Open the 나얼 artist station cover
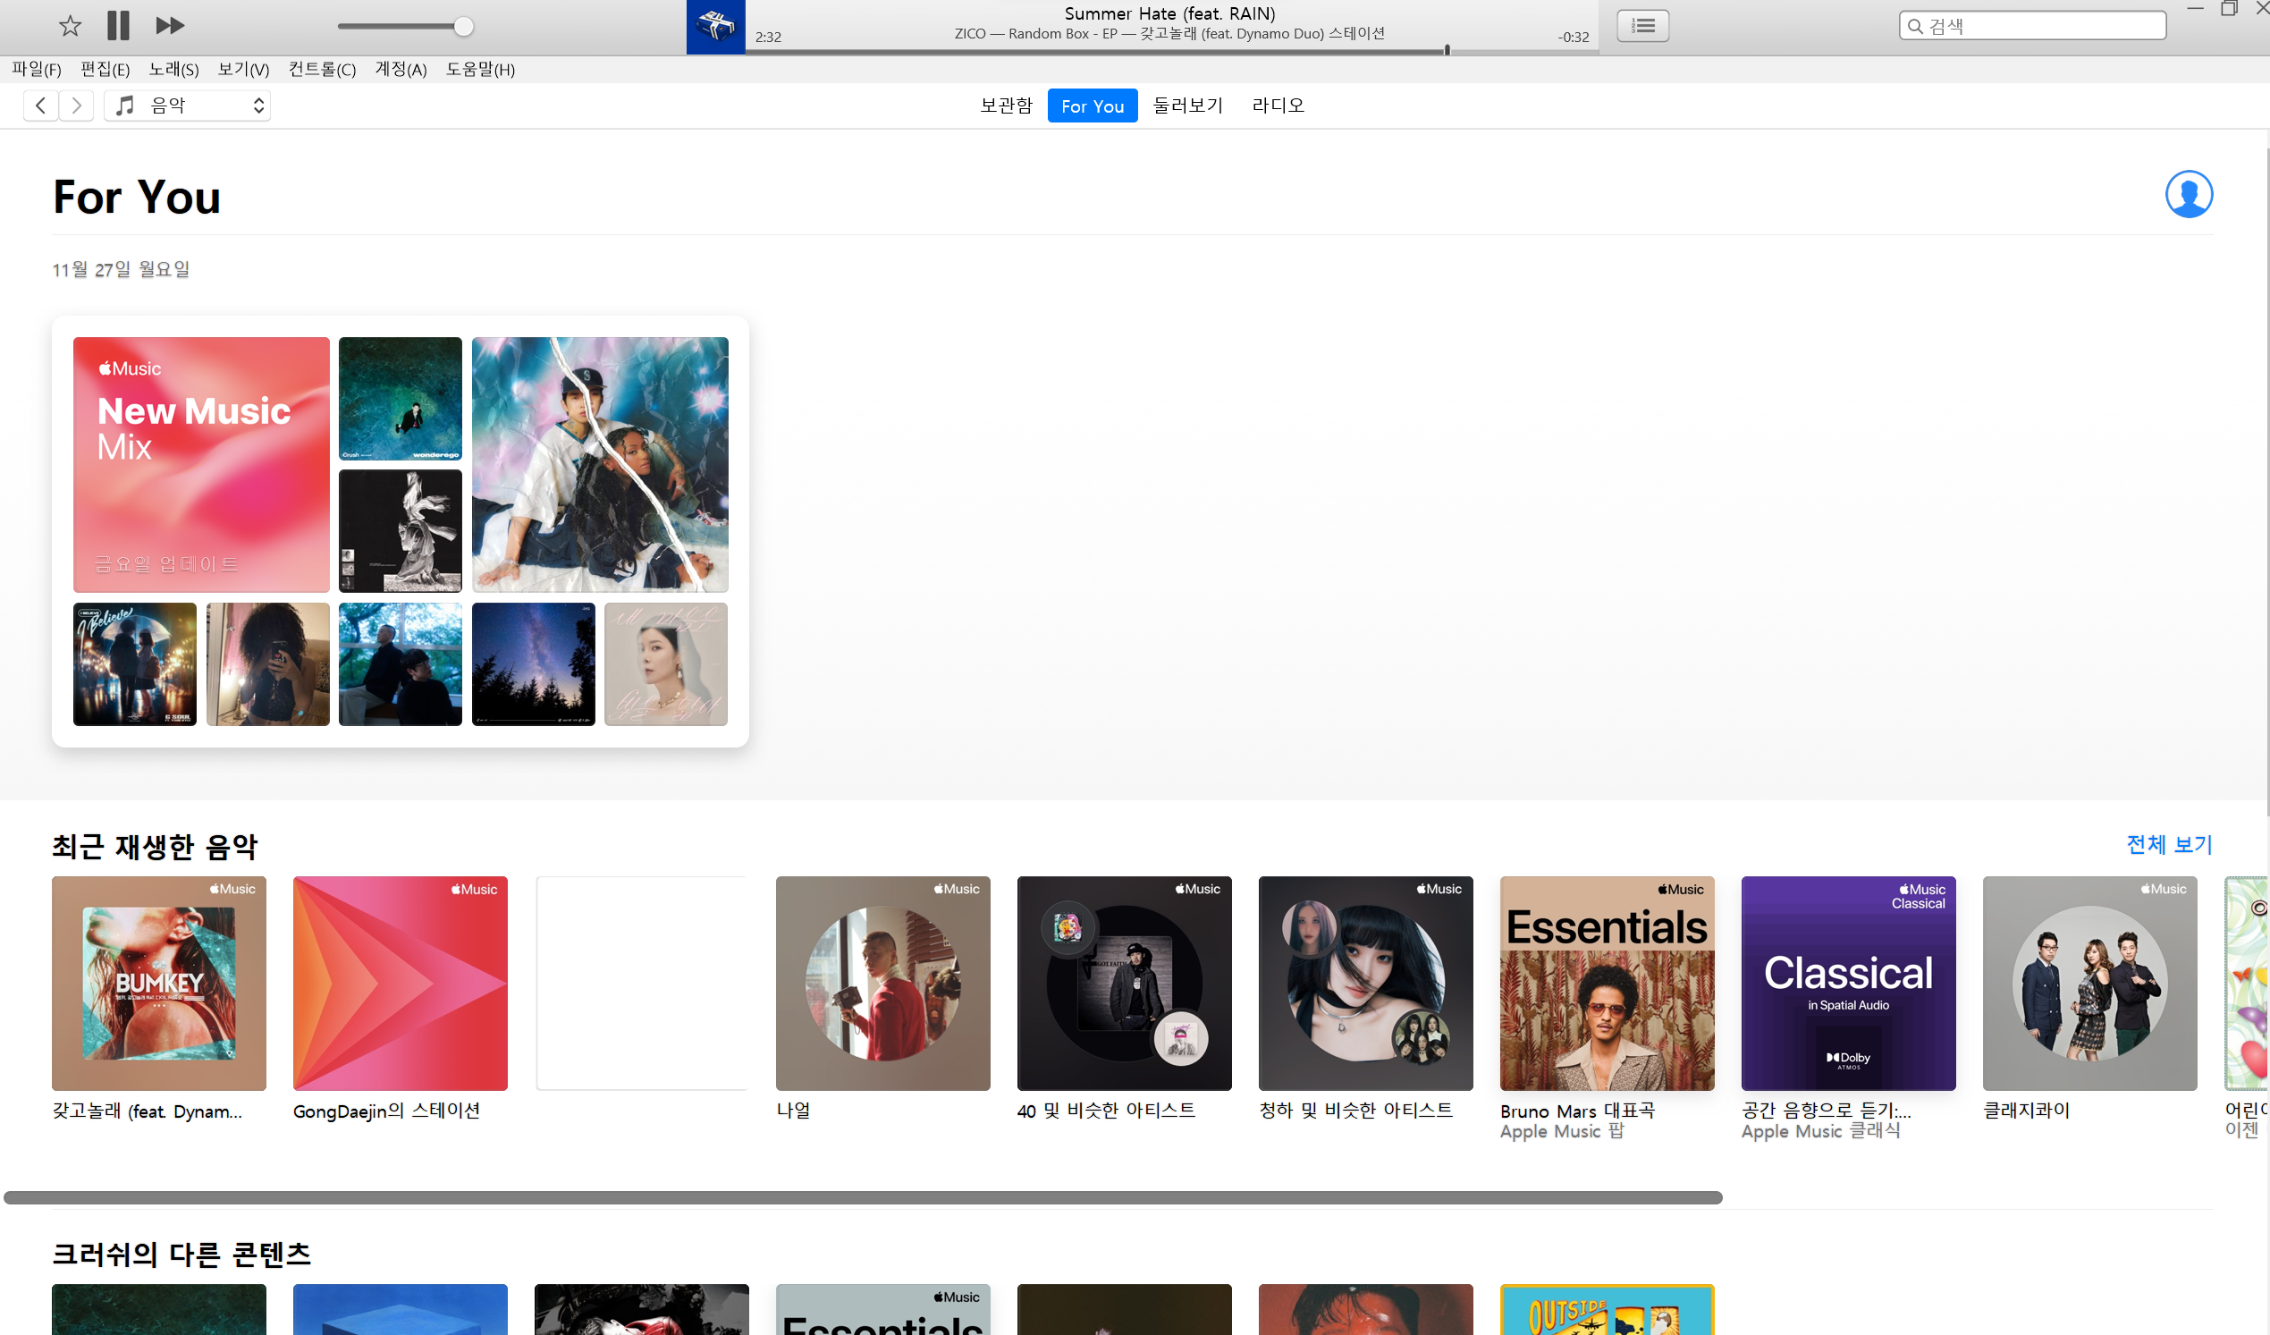This screenshot has width=2270, height=1335. [882, 983]
